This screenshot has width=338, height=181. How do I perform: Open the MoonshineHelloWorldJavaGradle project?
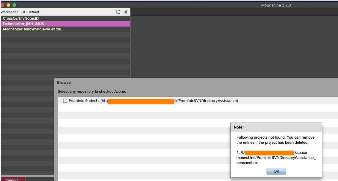pos(31,29)
